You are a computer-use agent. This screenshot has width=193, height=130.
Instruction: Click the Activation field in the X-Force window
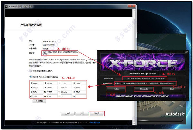click(x=145, y=83)
